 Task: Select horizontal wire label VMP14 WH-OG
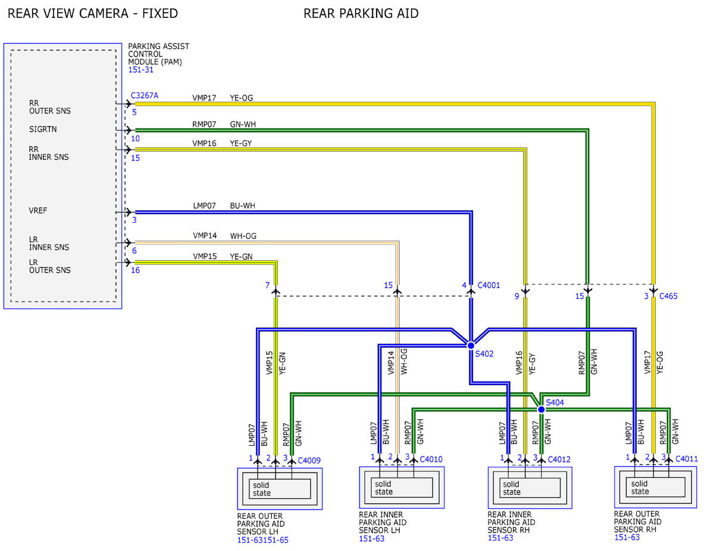point(224,236)
